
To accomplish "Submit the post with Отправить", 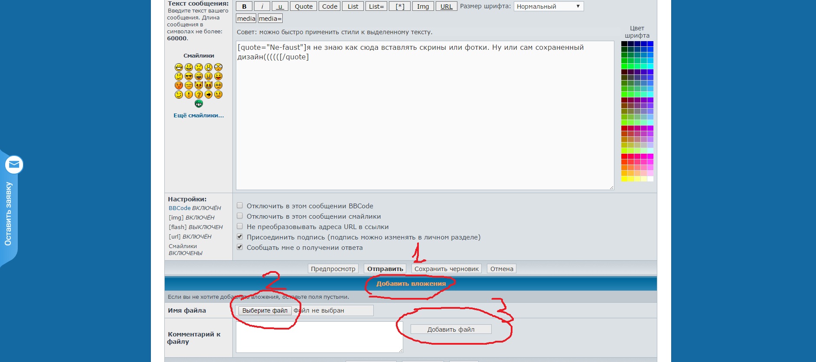I will (385, 269).
